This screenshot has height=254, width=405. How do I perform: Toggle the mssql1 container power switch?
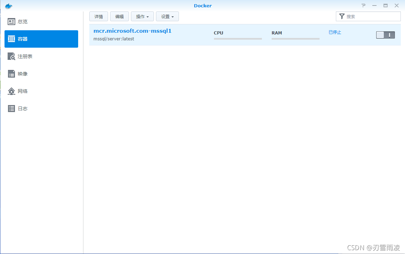point(385,35)
